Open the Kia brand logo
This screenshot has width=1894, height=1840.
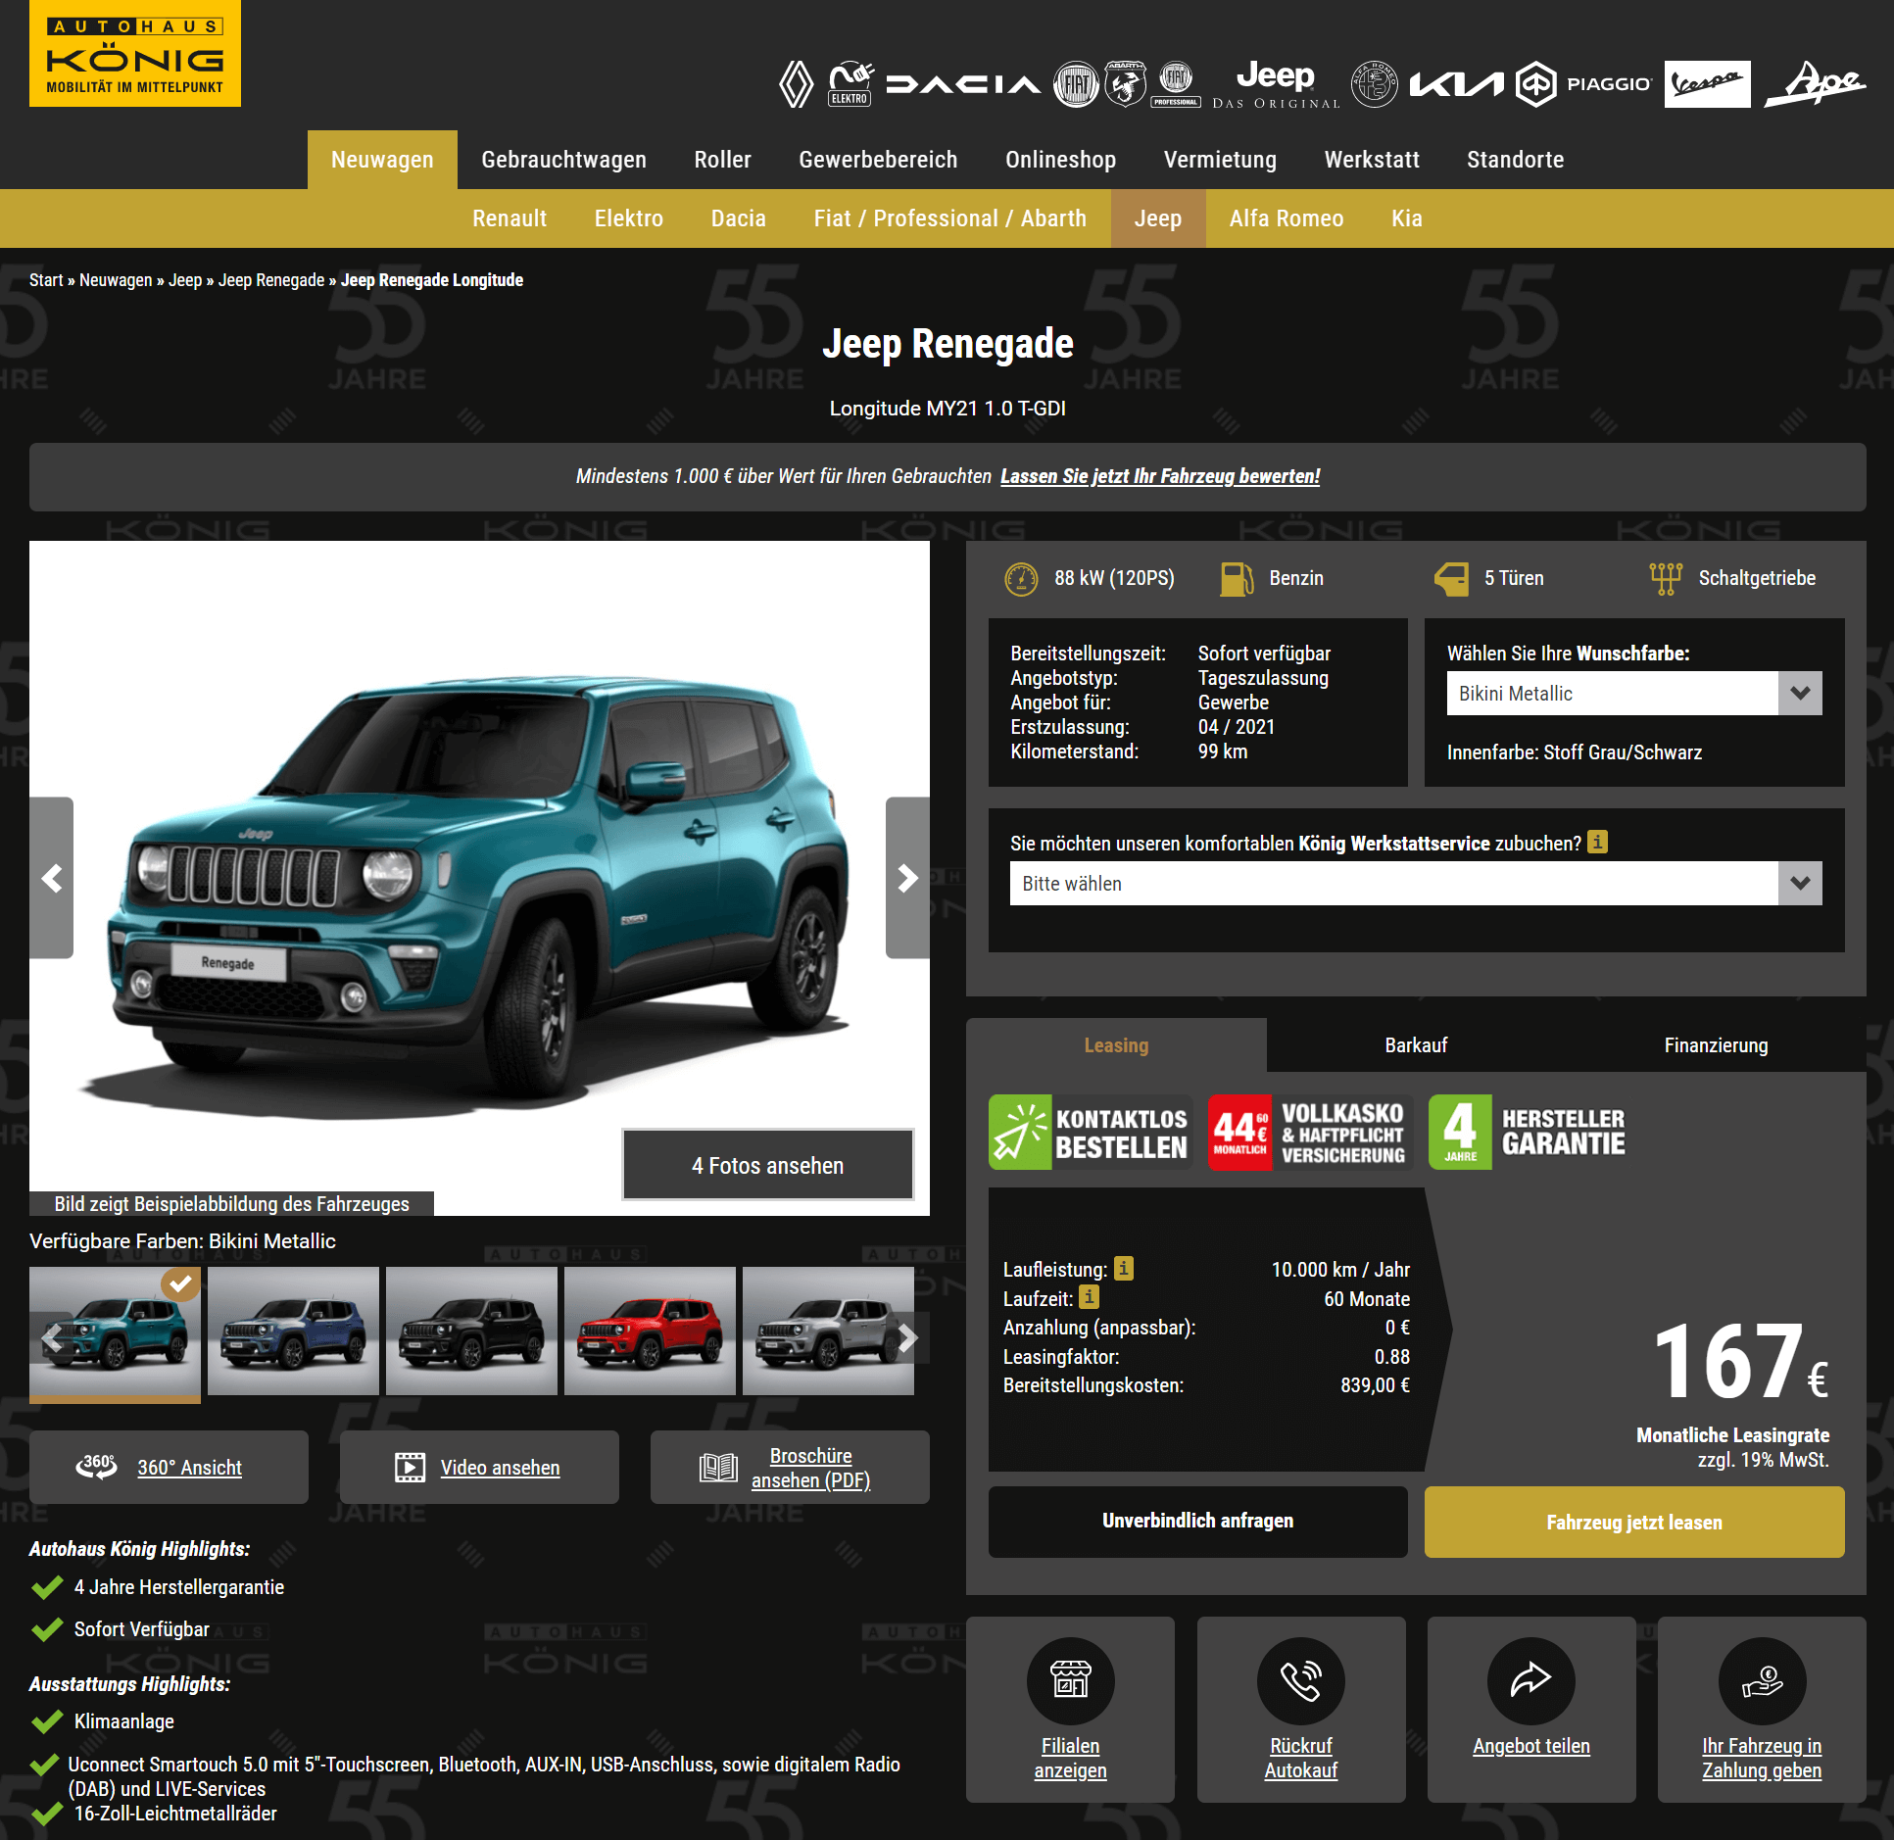[1456, 85]
